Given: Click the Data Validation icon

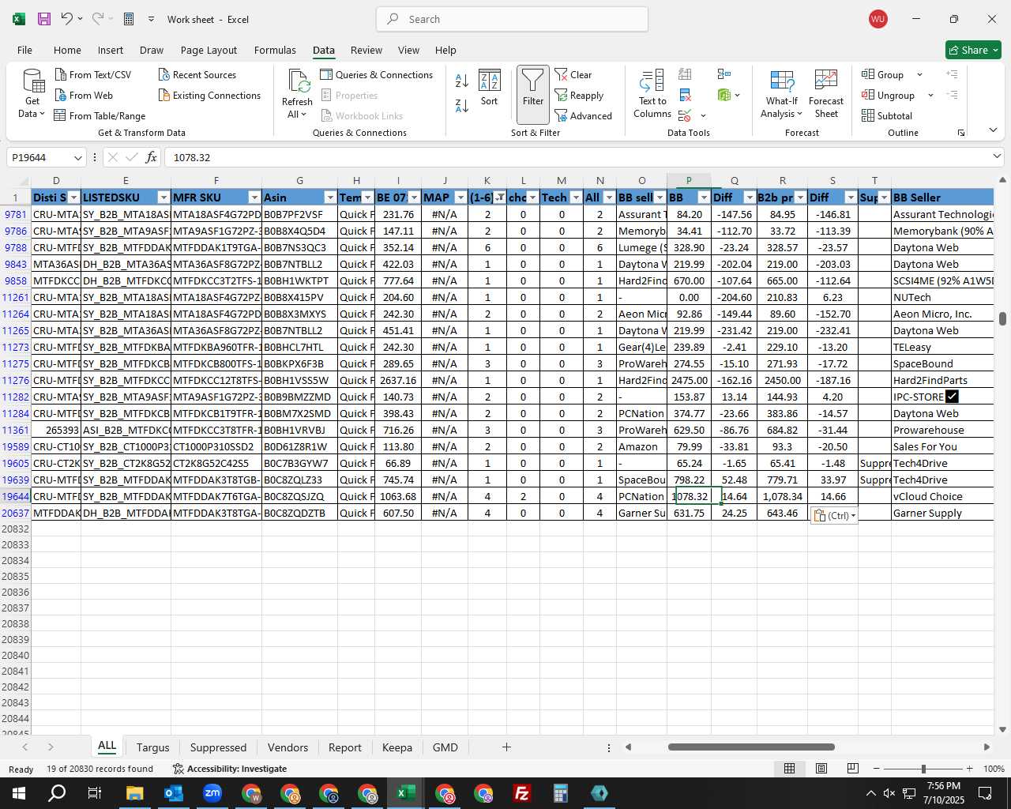Looking at the screenshot, I should coord(685,115).
